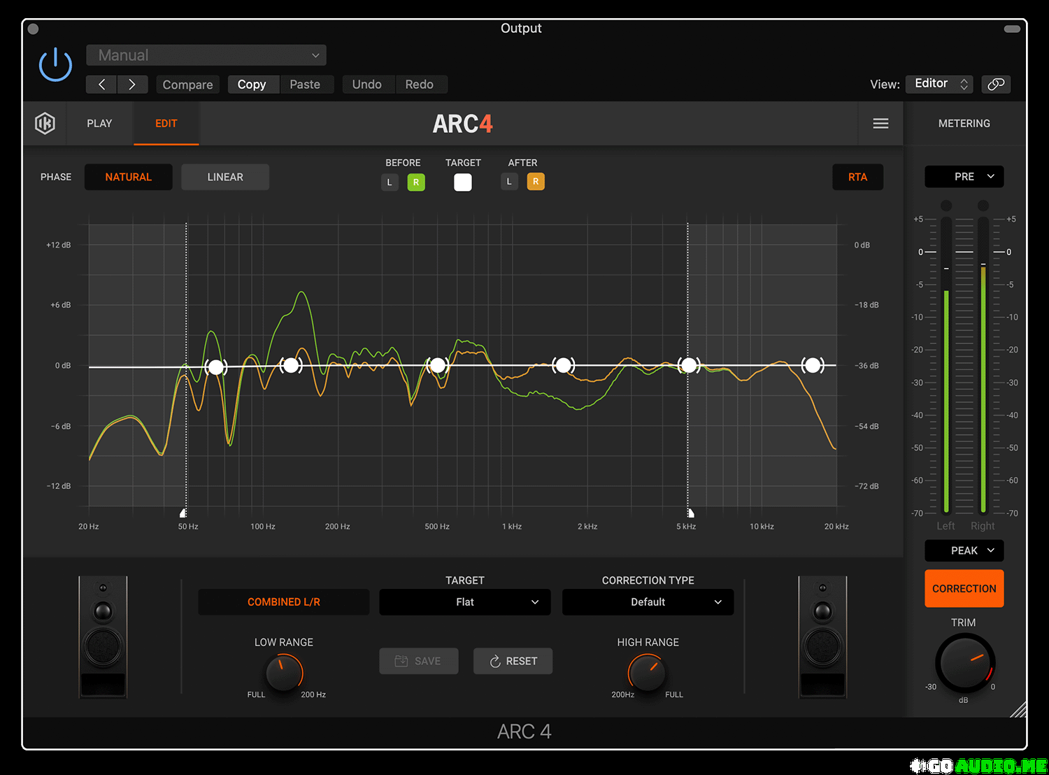Screen dimensions: 1049x775
Task: Select the target curve point near 16 kHz
Action: click(x=812, y=365)
